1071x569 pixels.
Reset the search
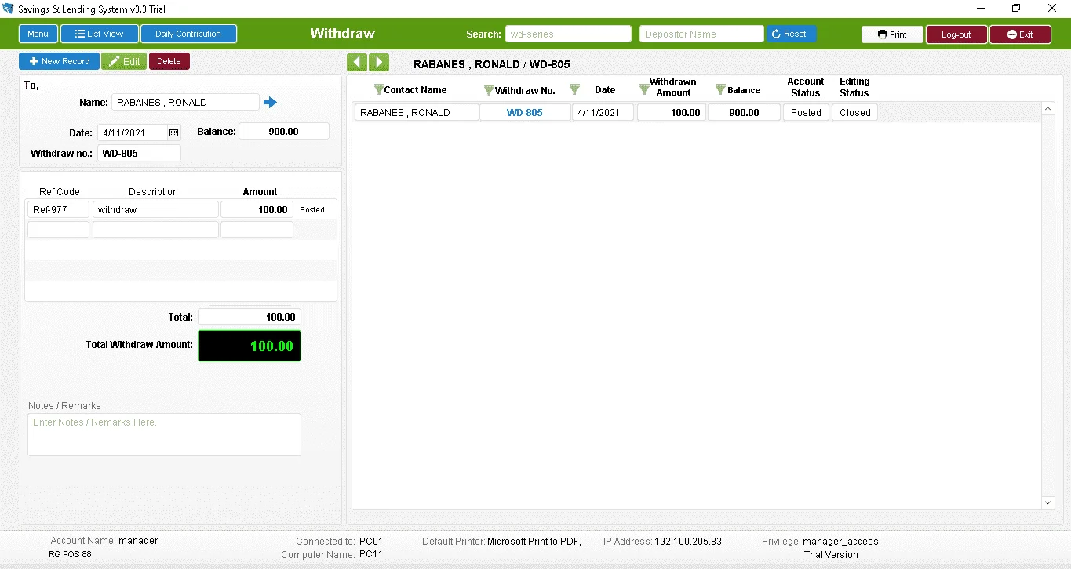(791, 34)
